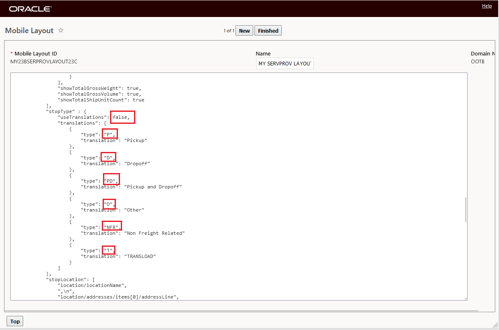Click the "showTotalShipUnitCount": true line
The height and width of the screenshot is (330, 499).
pos(101,100)
